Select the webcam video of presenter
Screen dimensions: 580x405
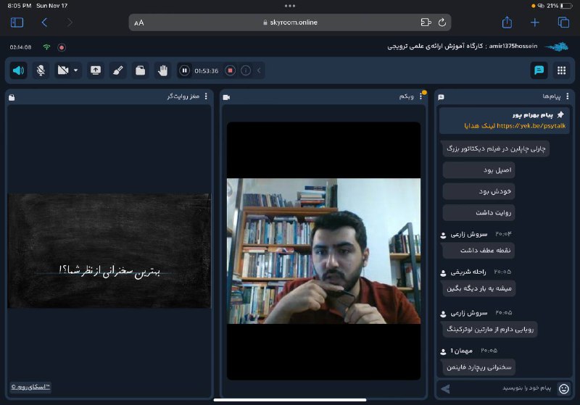[x=323, y=251]
